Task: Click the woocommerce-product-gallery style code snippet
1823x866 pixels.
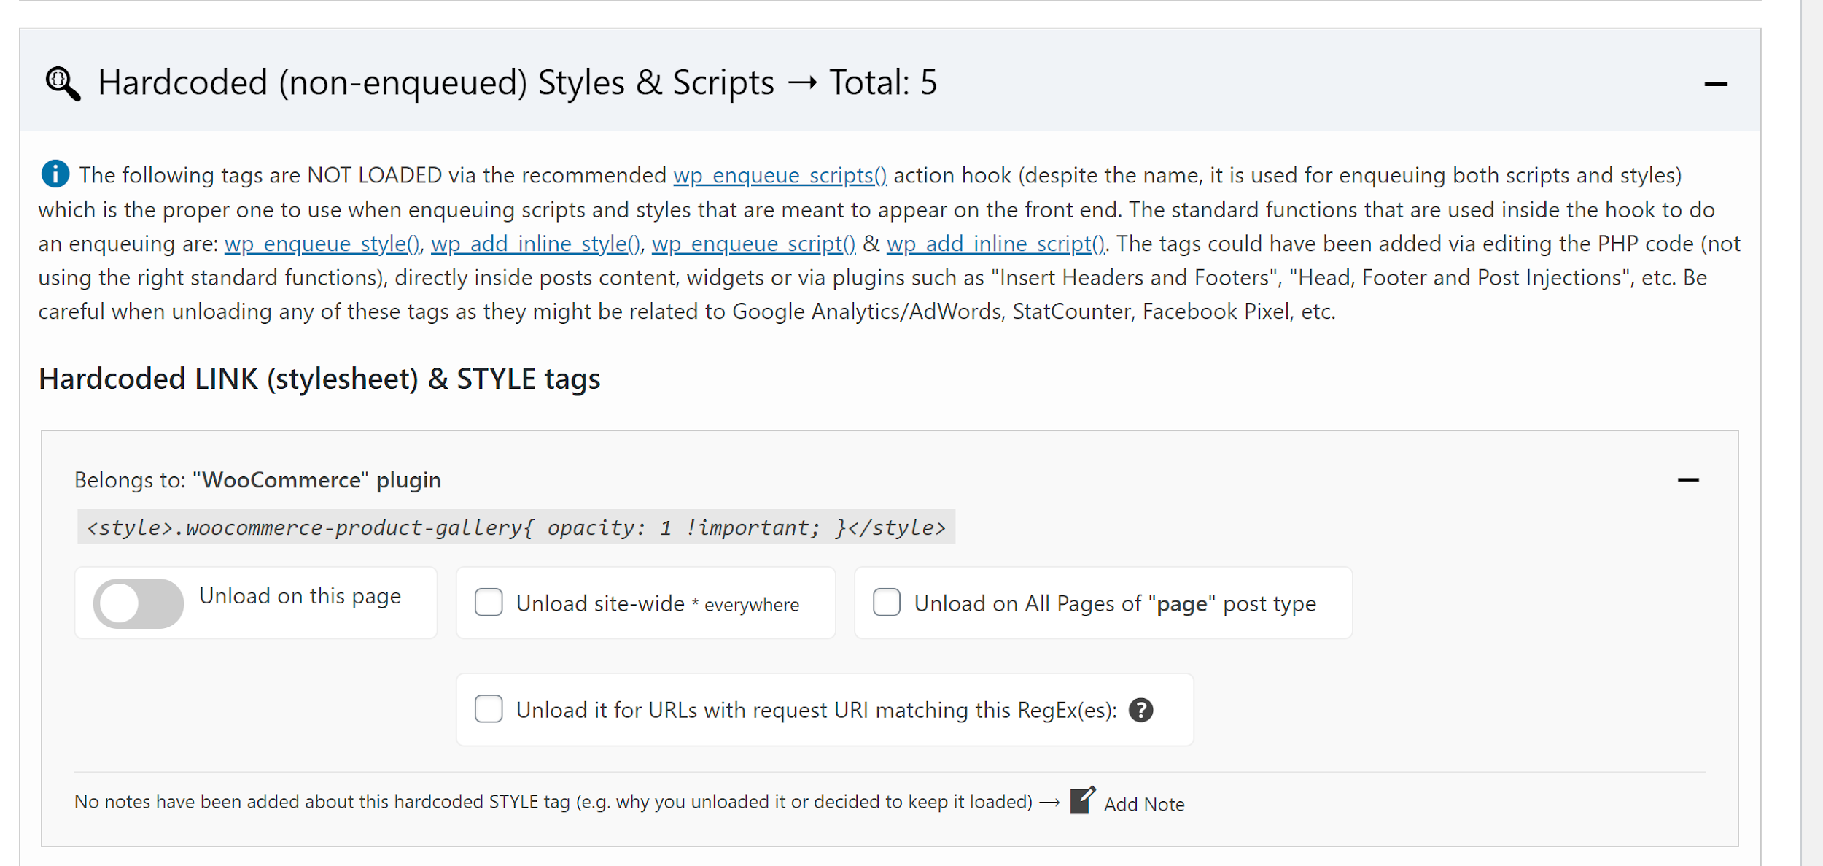Action: tap(516, 527)
